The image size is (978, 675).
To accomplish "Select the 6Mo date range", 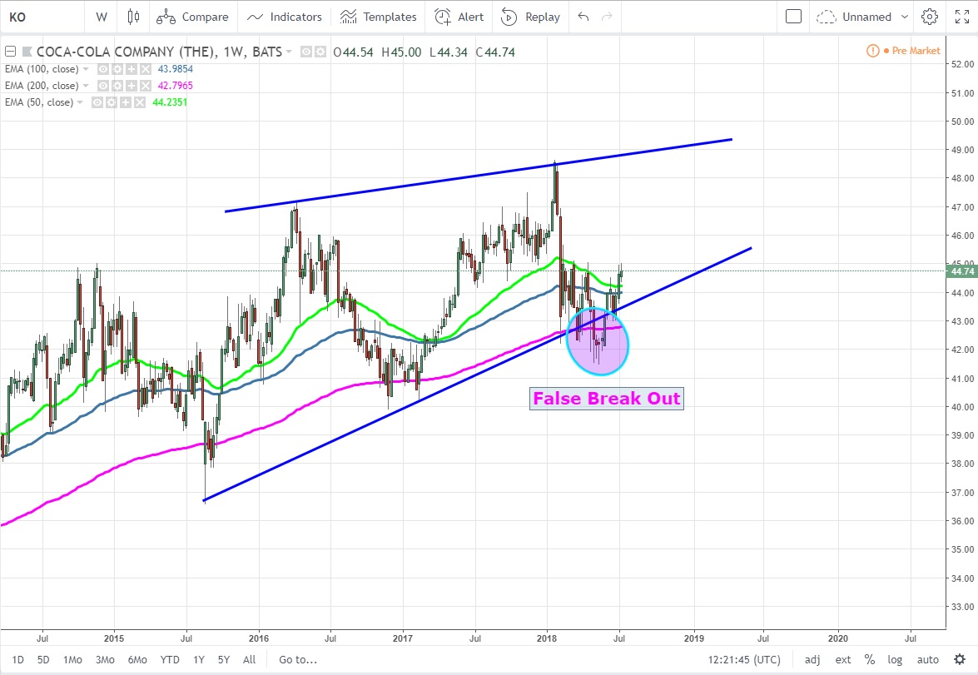I will (x=137, y=659).
